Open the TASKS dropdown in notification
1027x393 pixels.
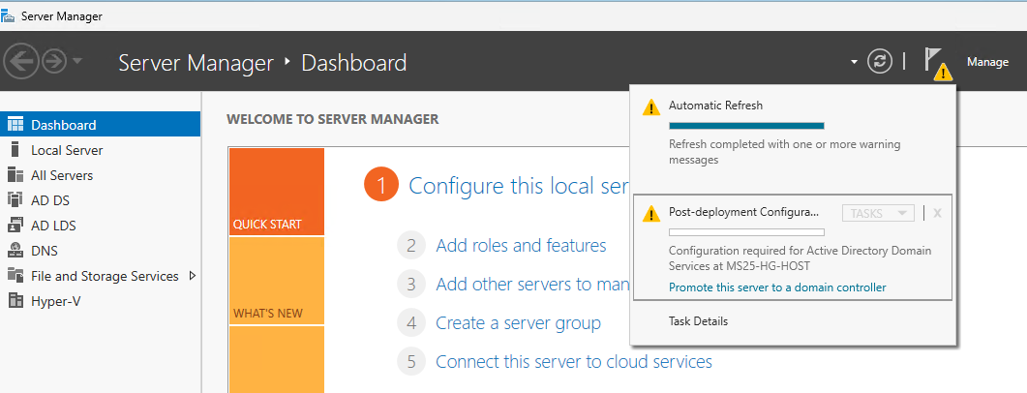pos(878,213)
